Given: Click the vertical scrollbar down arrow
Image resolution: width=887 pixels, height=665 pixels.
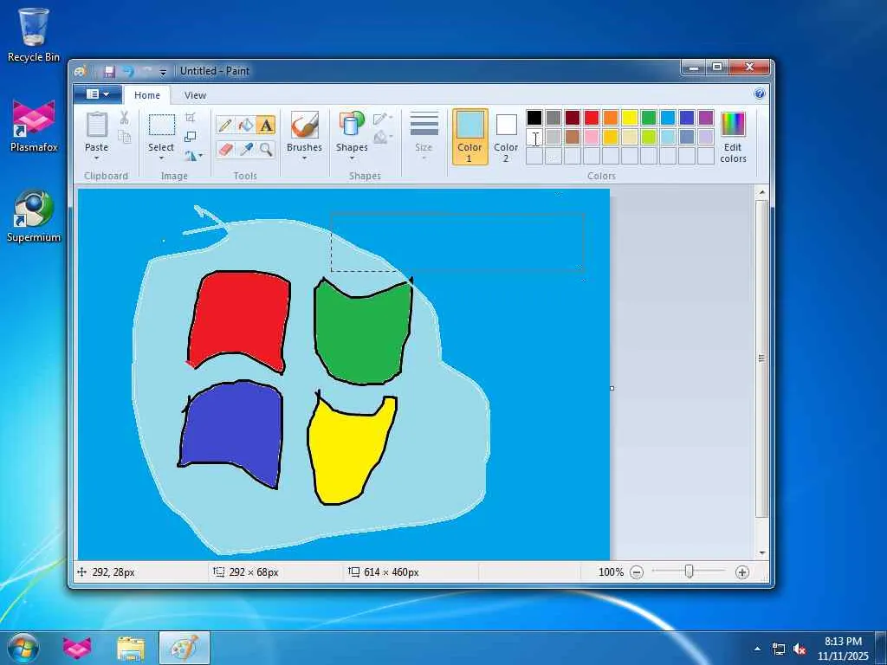Looking at the screenshot, I should 762,552.
